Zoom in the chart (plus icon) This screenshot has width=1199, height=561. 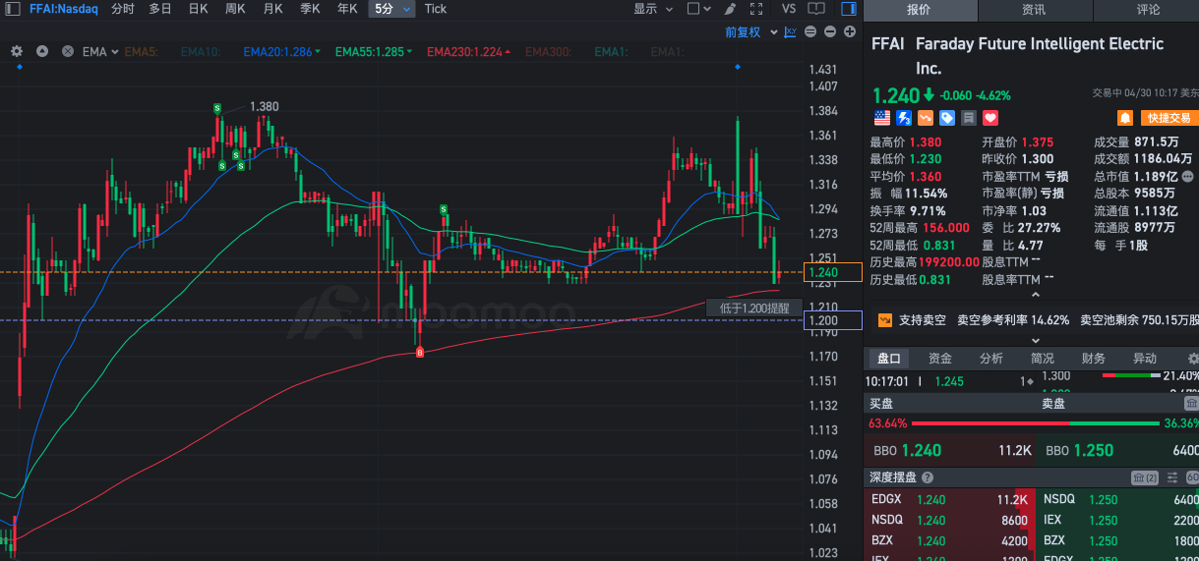pyautogui.click(x=849, y=32)
